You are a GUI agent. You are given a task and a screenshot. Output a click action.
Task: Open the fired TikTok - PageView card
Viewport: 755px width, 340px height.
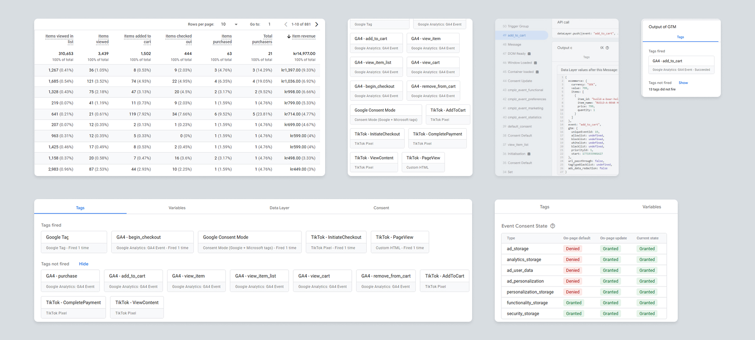[x=400, y=242]
